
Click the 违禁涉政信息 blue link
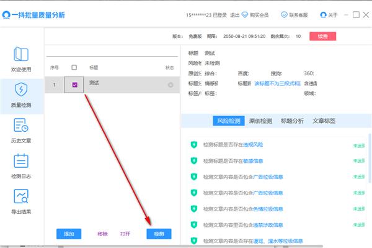268,225
